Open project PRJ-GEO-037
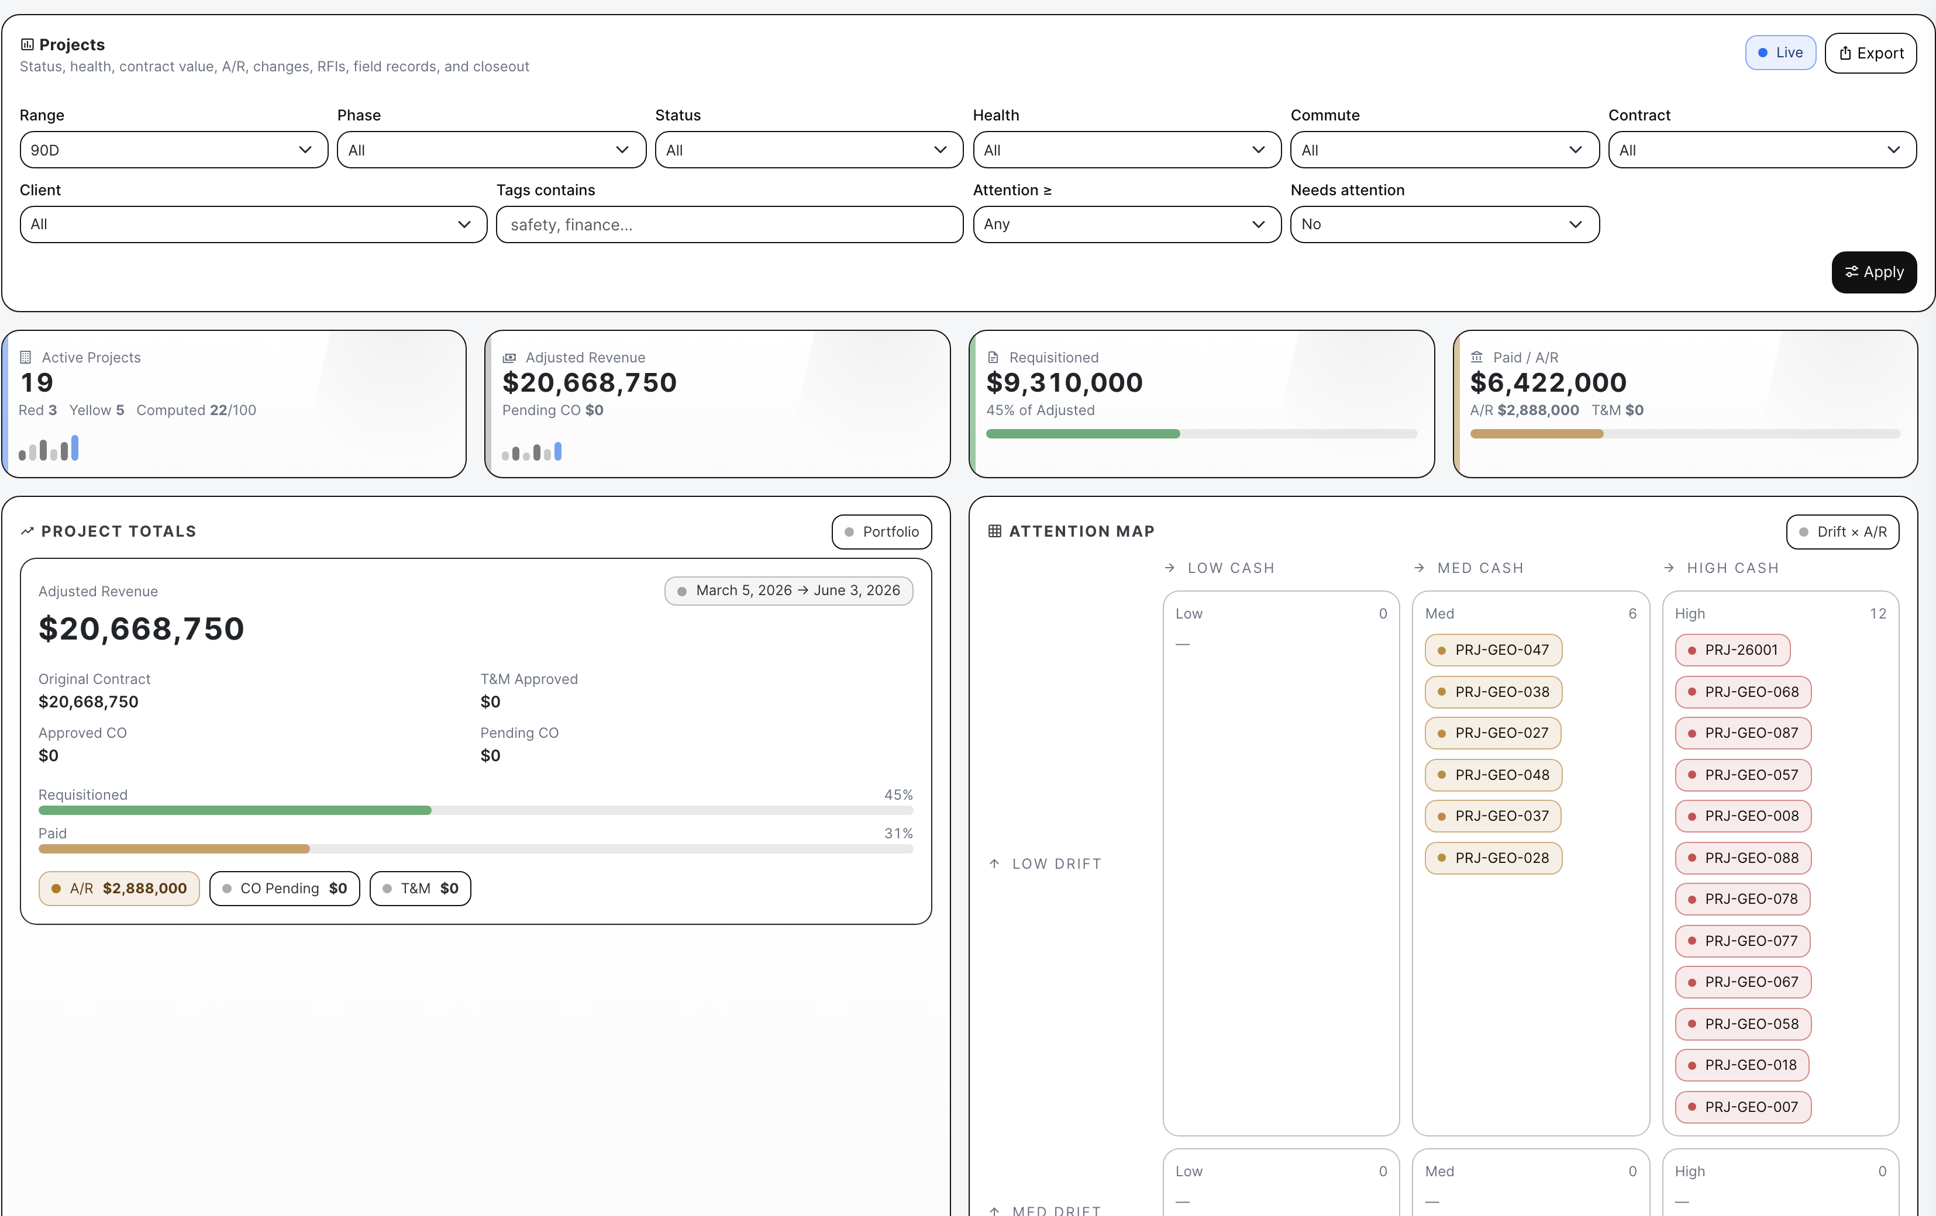 coord(1493,816)
